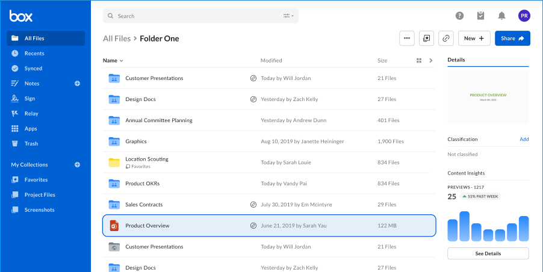Image resolution: width=543 pixels, height=272 pixels.
Task: Expand the search filter options dropdown
Action: 288,16
